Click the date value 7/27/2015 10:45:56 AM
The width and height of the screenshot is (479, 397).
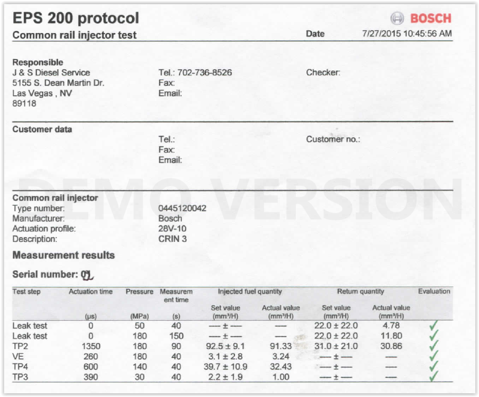tap(407, 34)
